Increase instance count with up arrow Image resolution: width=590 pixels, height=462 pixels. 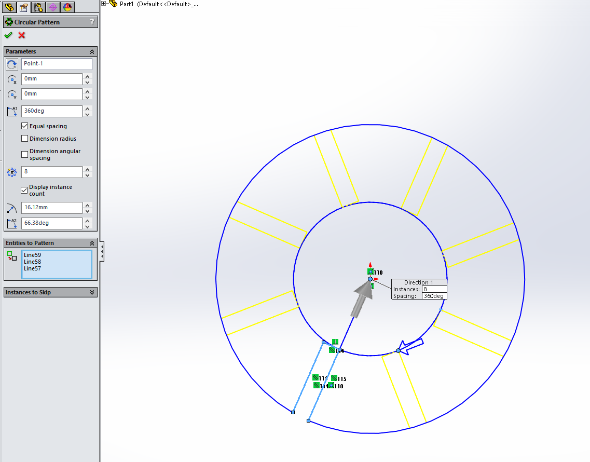click(87, 169)
